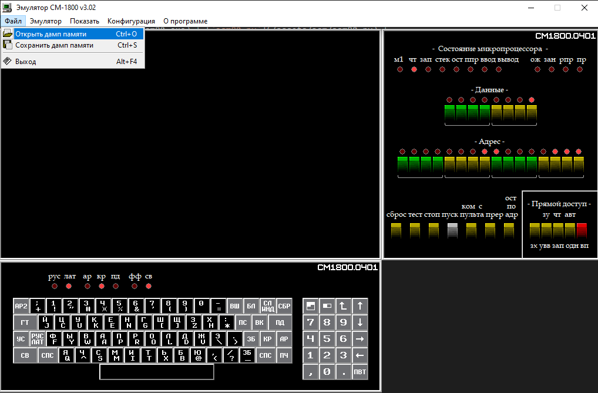Open the "О программе" item

(x=185, y=21)
